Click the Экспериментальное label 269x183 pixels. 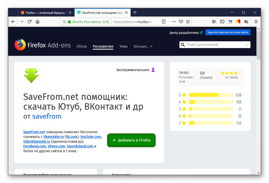(133, 70)
